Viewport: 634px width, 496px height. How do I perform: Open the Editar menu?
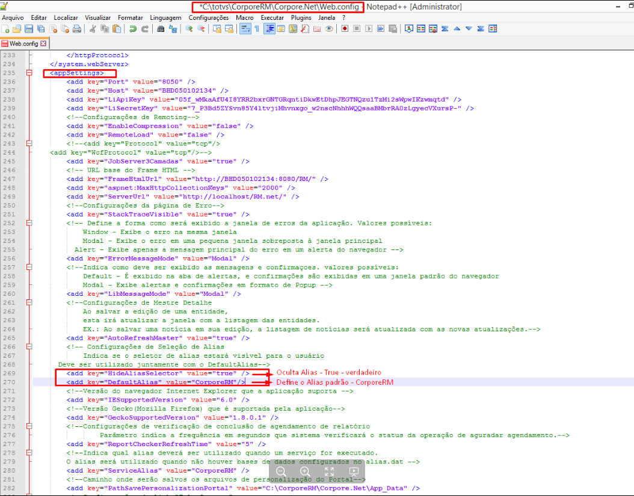coord(39,18)
